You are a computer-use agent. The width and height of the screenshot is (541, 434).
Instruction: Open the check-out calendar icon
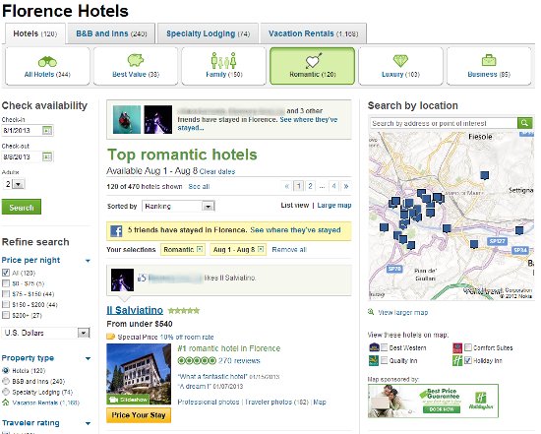pyautogui.click(x=47, y=156)
